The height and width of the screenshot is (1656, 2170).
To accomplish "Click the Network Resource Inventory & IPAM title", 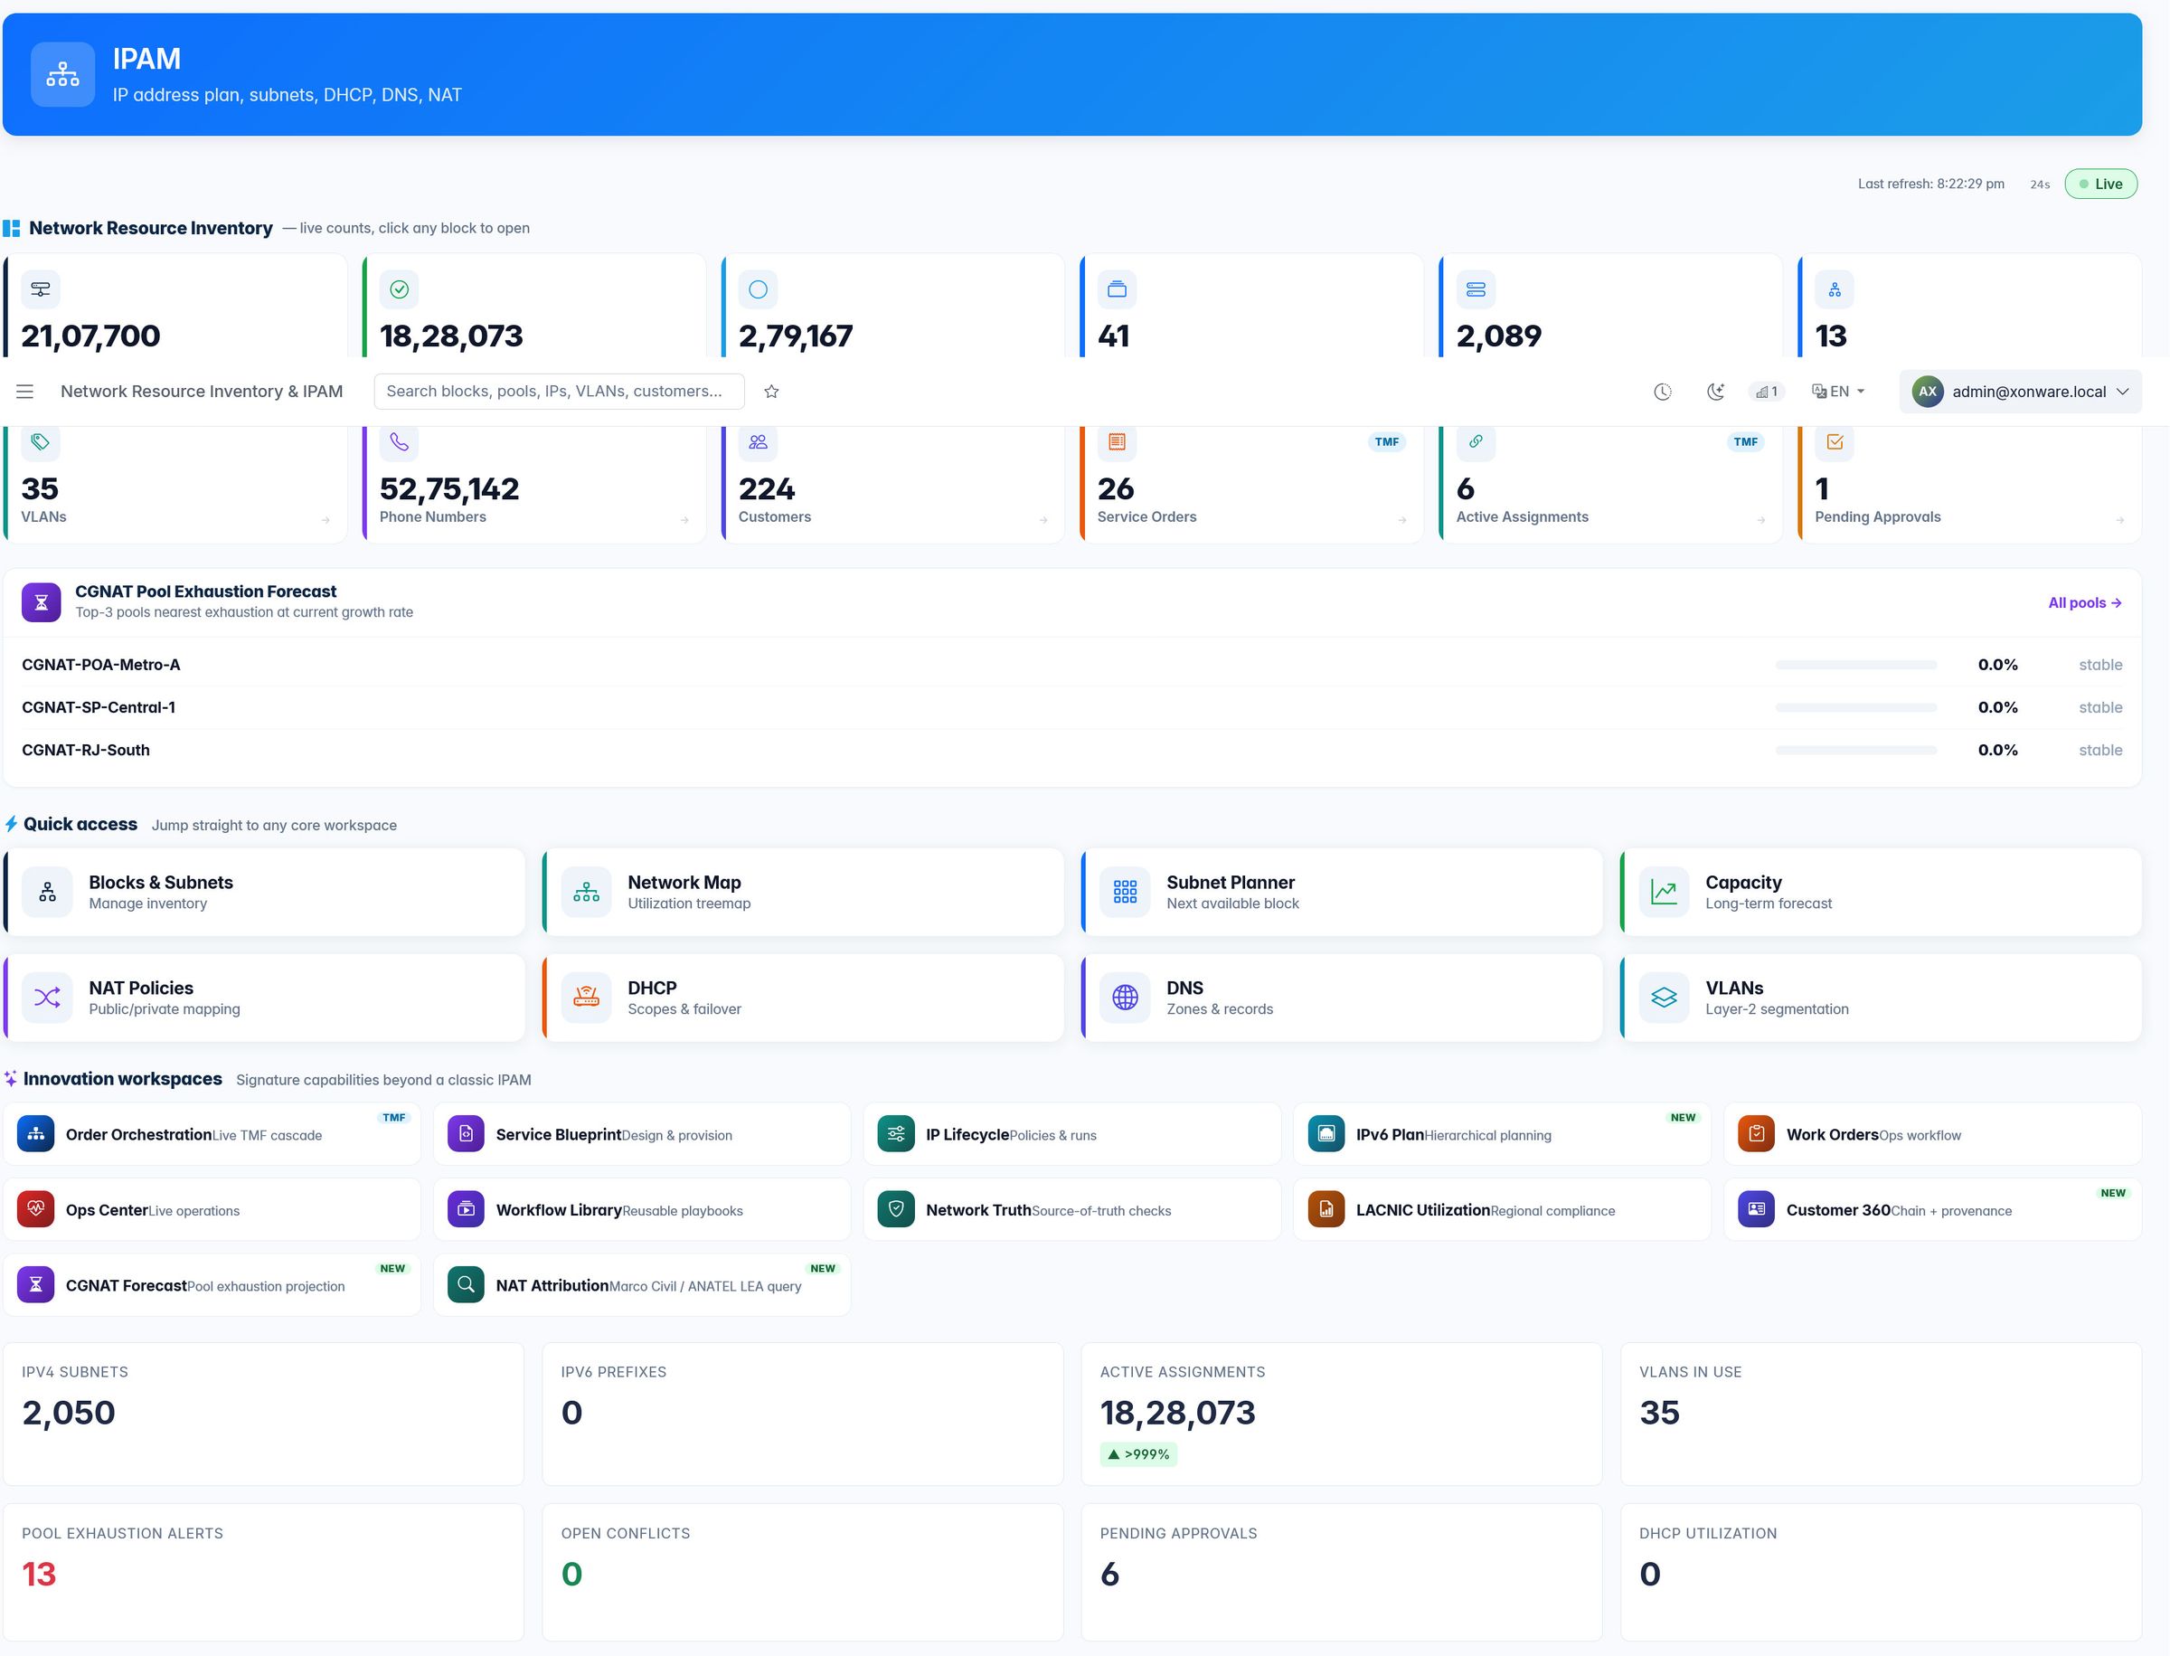I will [202, 392].
